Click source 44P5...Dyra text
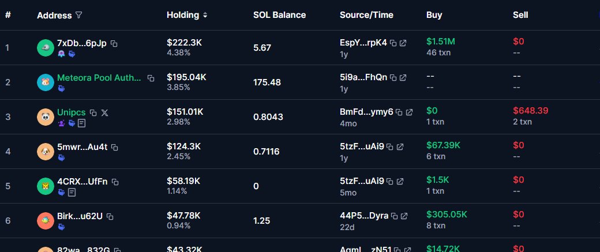 (364, 216)
